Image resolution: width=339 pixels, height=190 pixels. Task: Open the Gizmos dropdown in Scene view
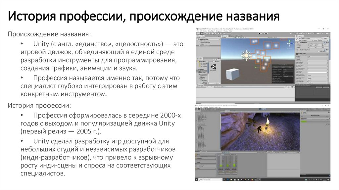click(270, 38)
